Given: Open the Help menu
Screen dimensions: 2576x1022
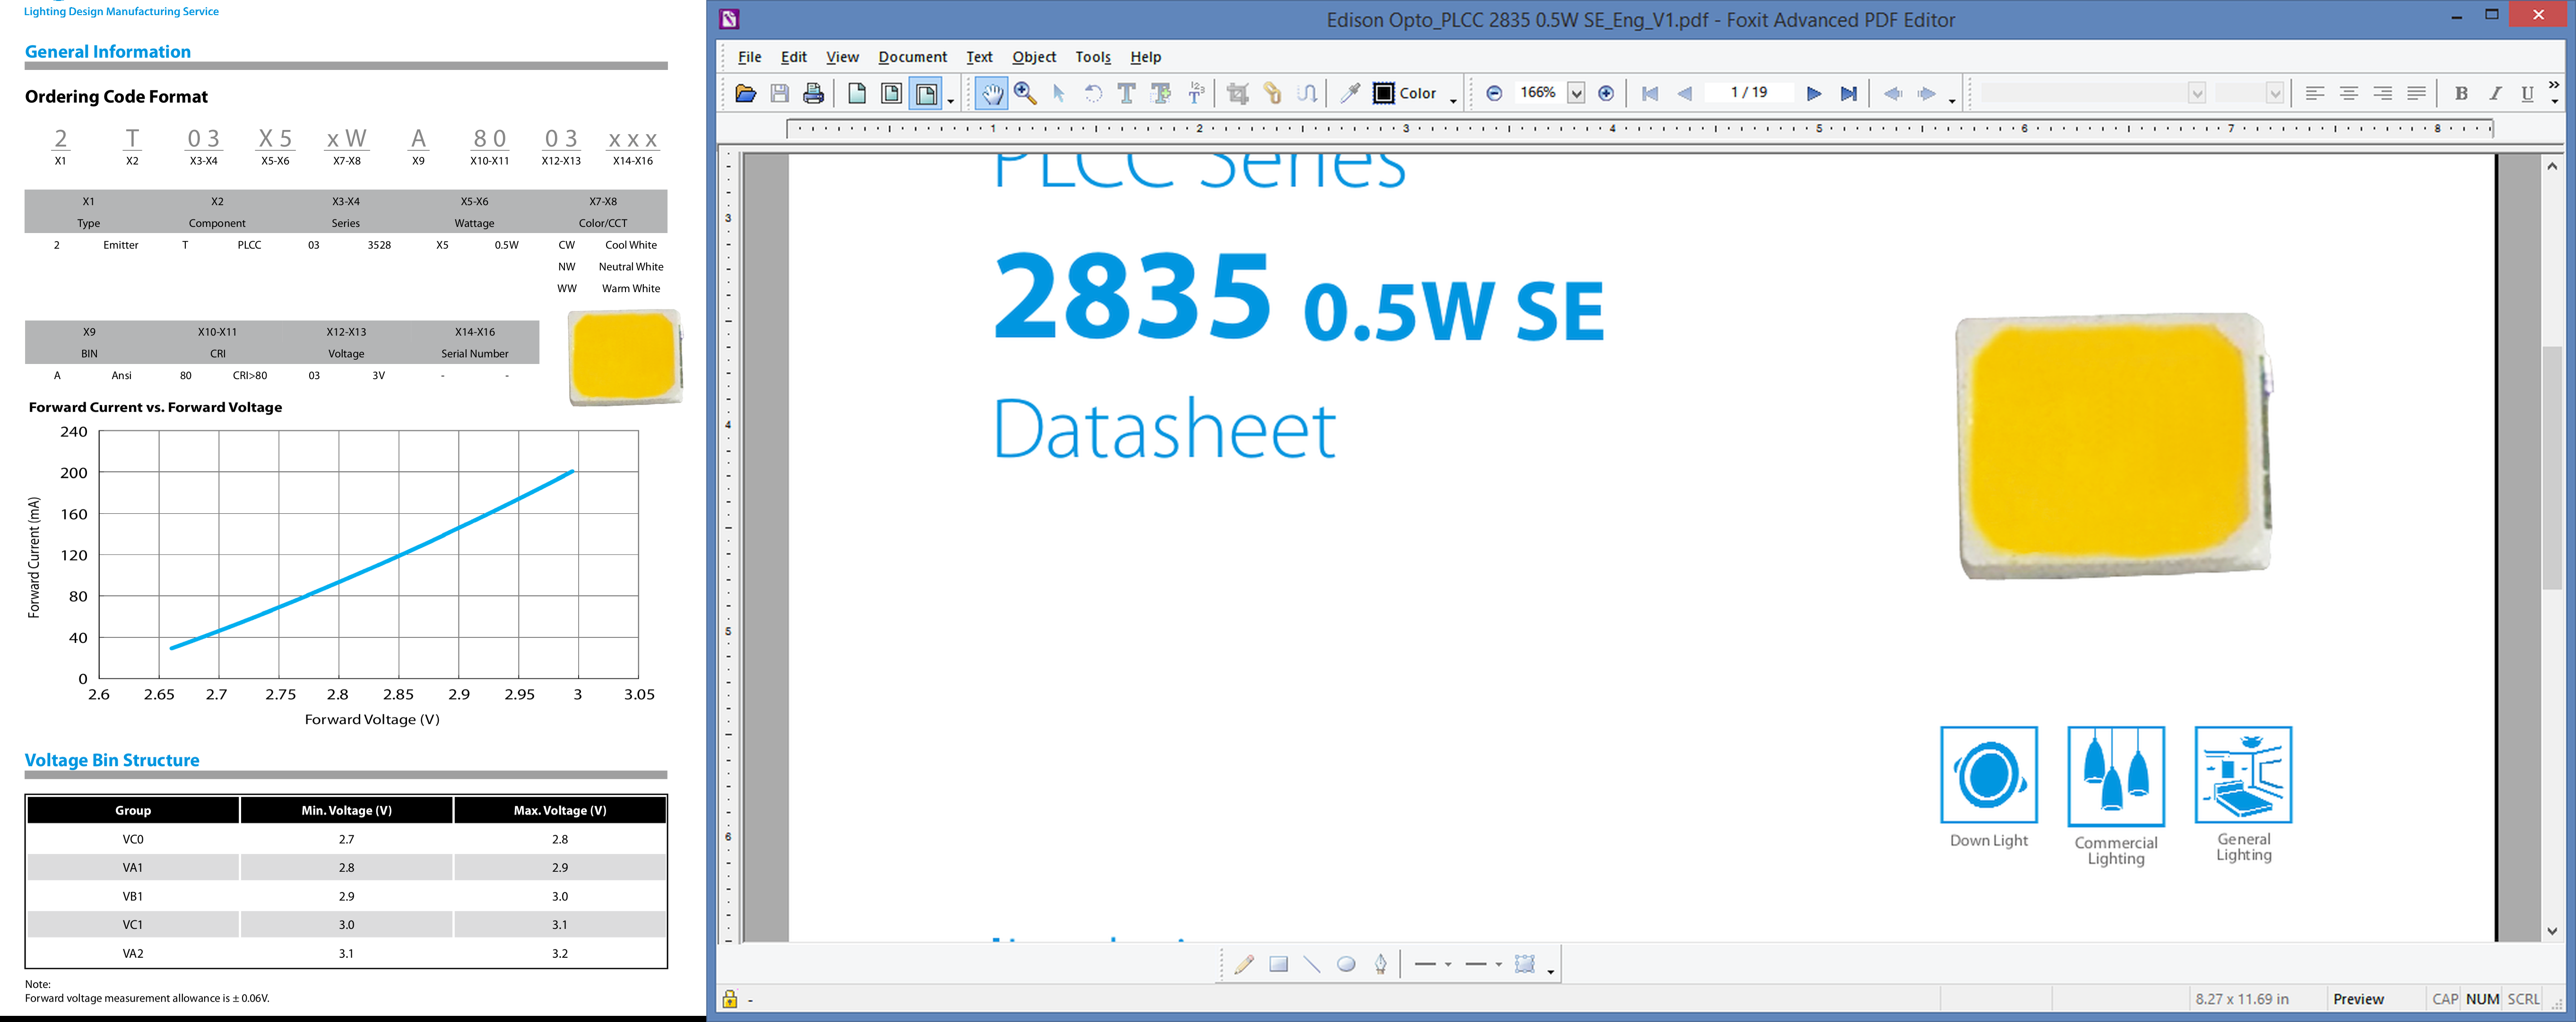Looking at the screenshot, I should point(1145,57).
